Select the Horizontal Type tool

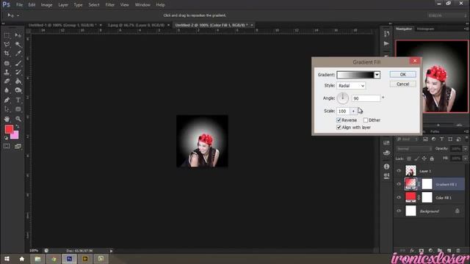[18, 100]
